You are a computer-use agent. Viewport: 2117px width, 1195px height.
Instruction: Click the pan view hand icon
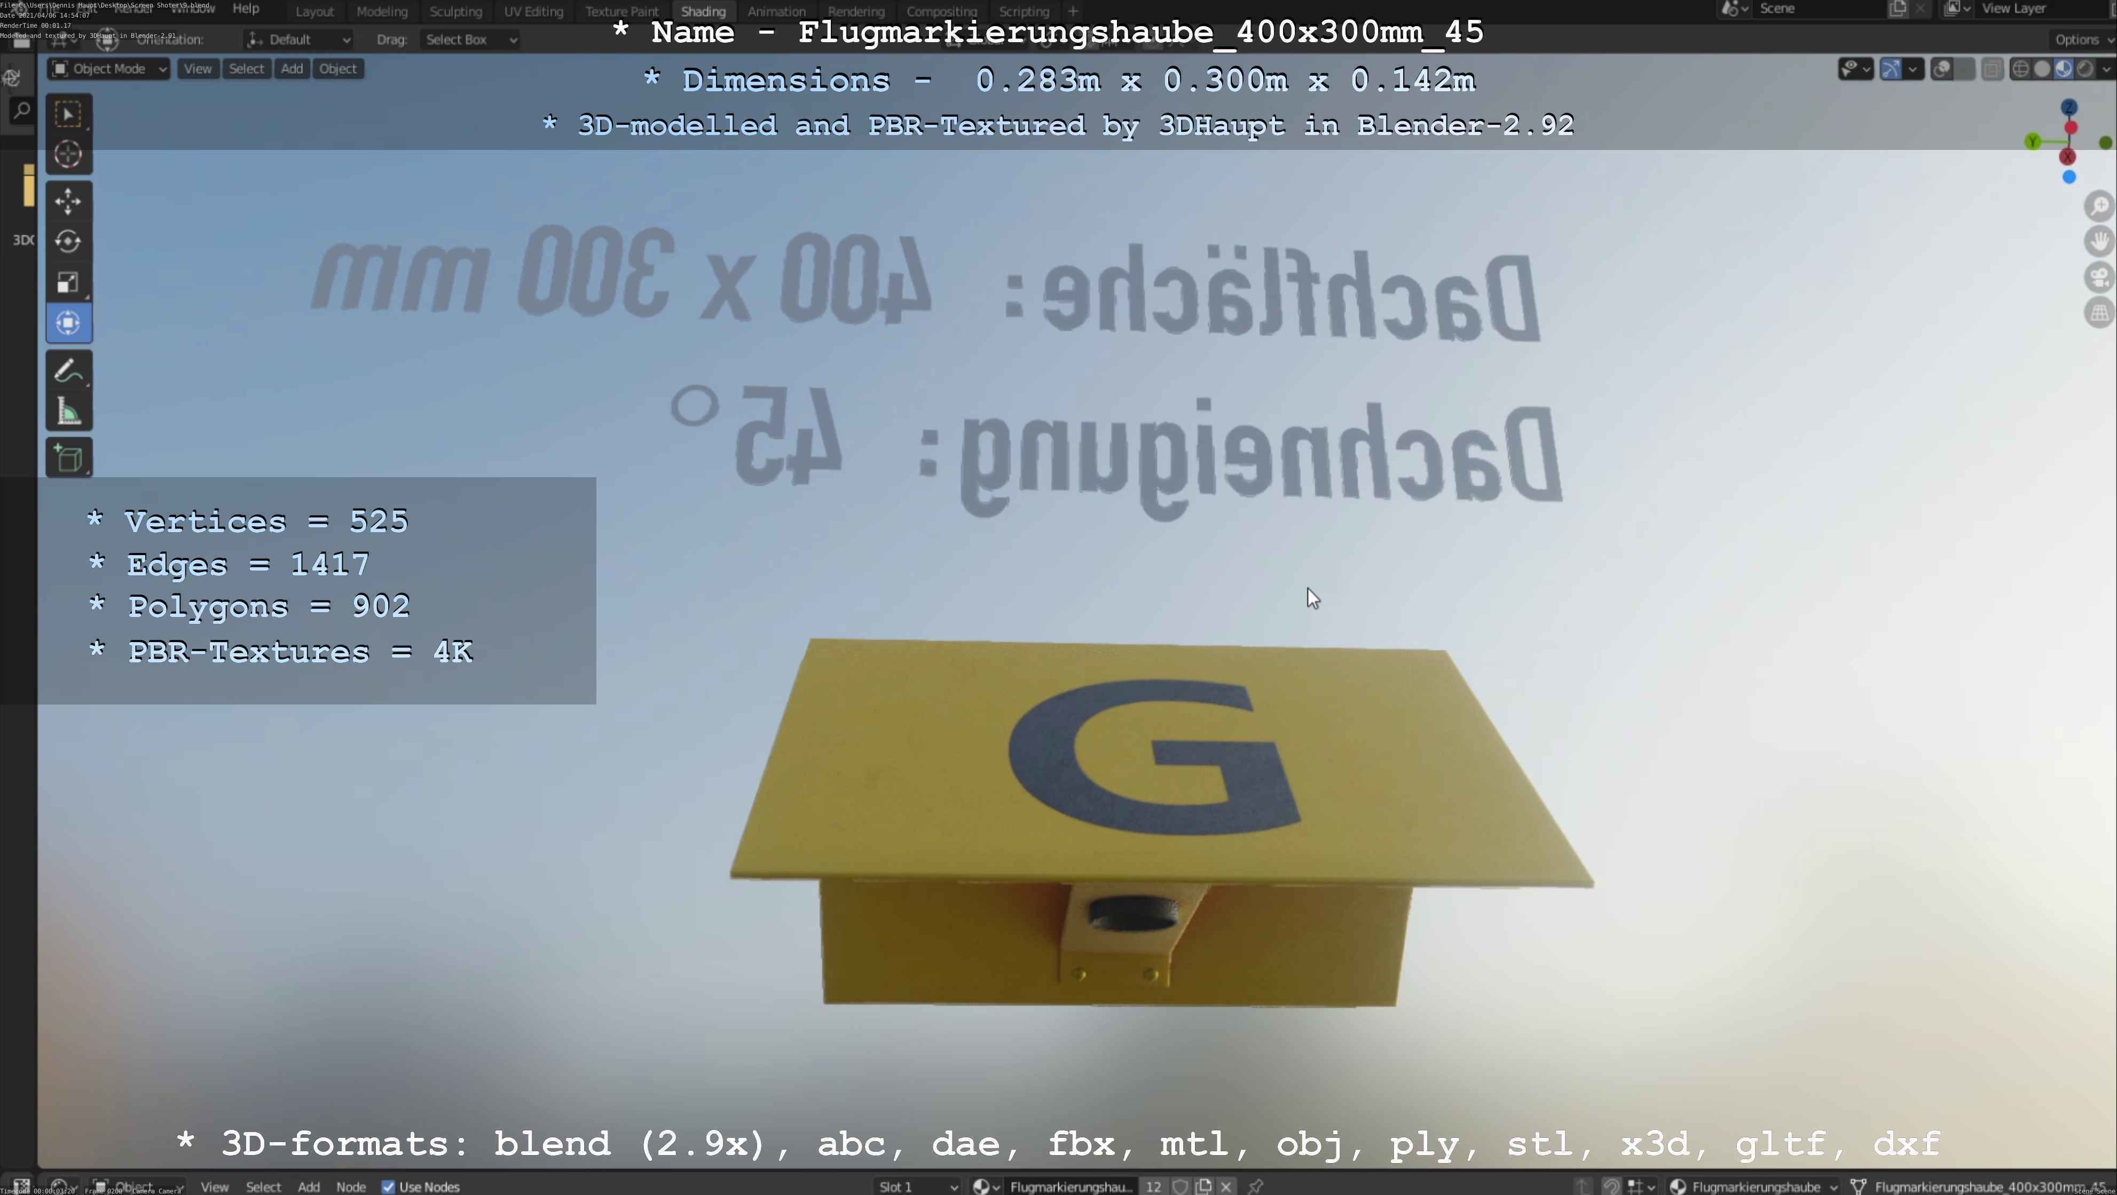tap(2099, 241)
